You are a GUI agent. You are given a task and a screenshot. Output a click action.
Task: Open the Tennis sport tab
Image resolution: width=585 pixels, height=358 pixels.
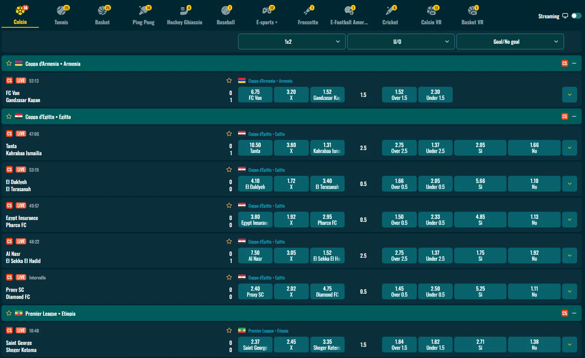tap(61, 15)
